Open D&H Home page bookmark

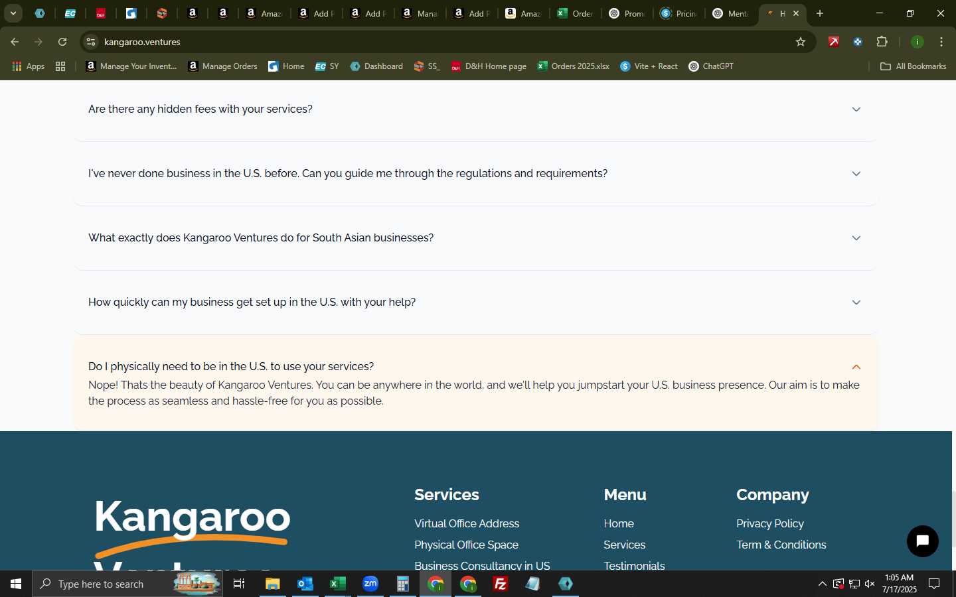pyautogui.click(x=489, y=66)
